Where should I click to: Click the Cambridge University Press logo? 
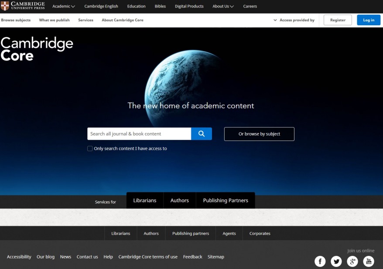pos(23,6)
